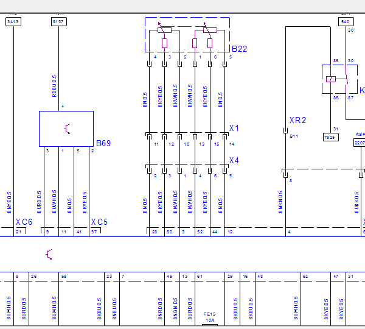This screenshot has height=329, width=365.
Task: Click pin number 60 on the lower connector row
Action: tap(170, 232)
